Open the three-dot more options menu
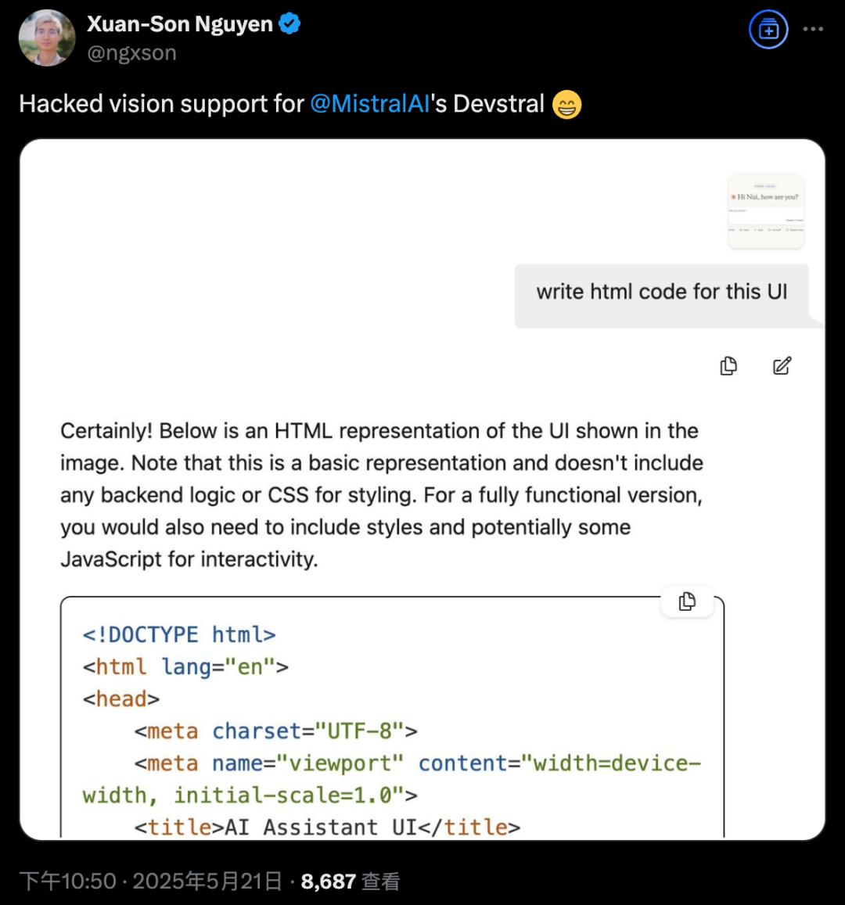 pyautogui.click(x=813, y=29)
